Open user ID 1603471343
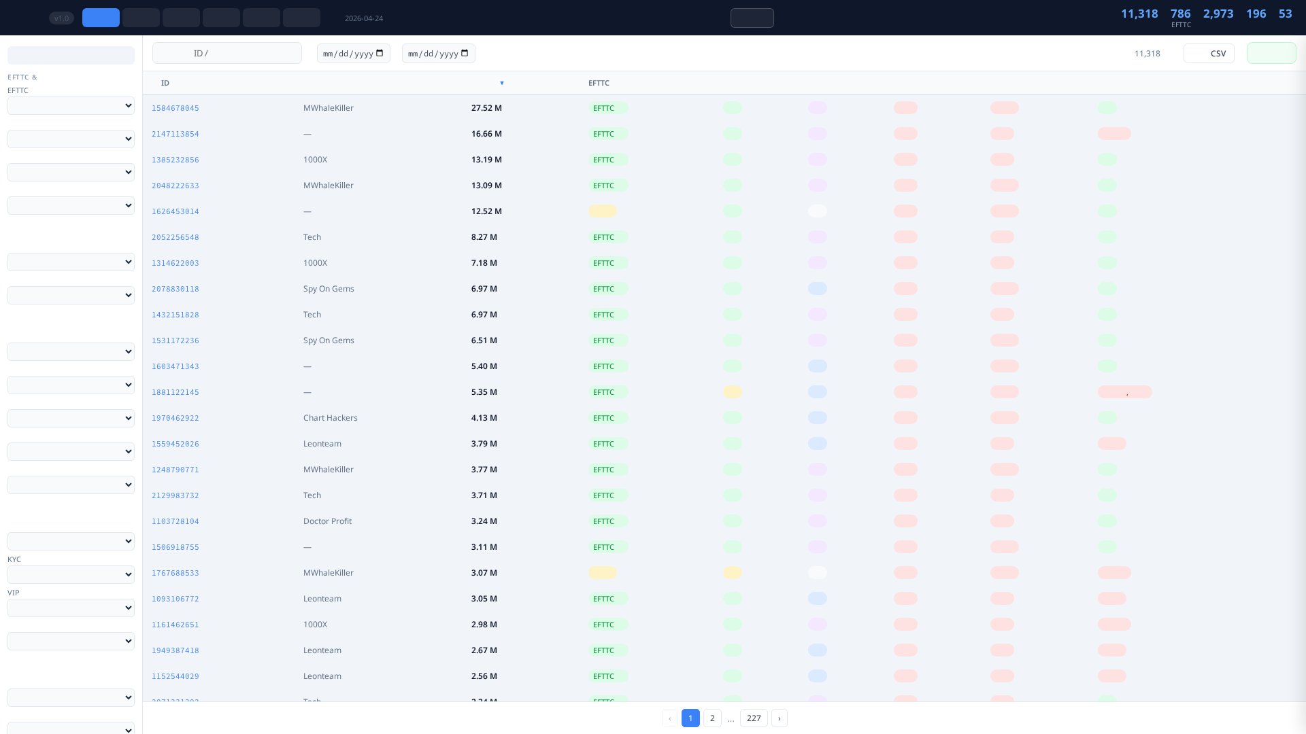Image resolution: width=1306 pixels, height=734 pixels. (175, 366)
